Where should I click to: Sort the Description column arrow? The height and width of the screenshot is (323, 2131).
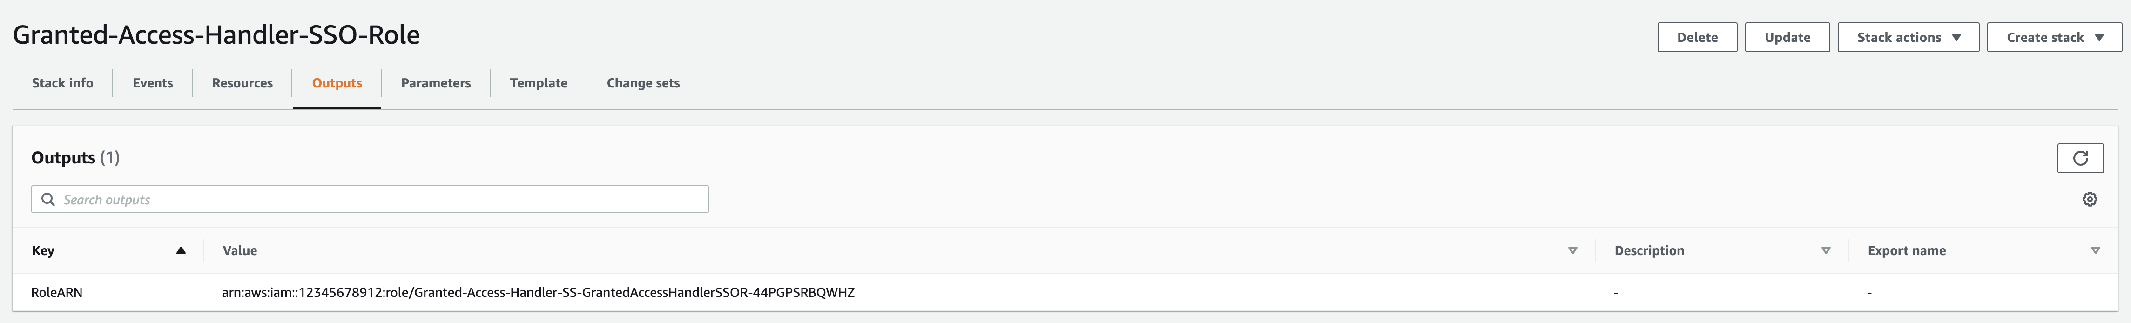coord(1825,250)
